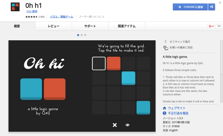The width and height of the screenshot is (223, 136).
Task: Click the star rating (160)
Action: [x=35, y=17]
